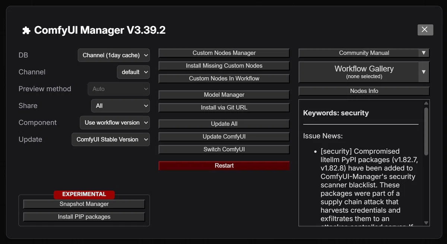The height and width of the screenshot is (244, 447).
Task: Open the Component workflow version dropdown
Action: 115,123
